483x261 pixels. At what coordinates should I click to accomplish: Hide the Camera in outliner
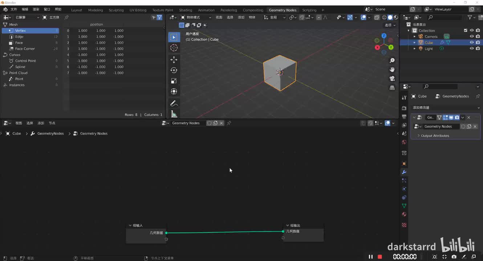tap(472, 37)
